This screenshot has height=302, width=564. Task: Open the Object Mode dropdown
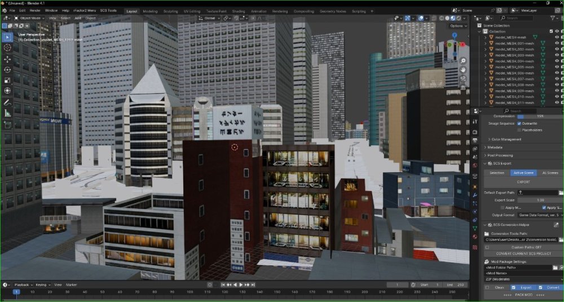29,18
